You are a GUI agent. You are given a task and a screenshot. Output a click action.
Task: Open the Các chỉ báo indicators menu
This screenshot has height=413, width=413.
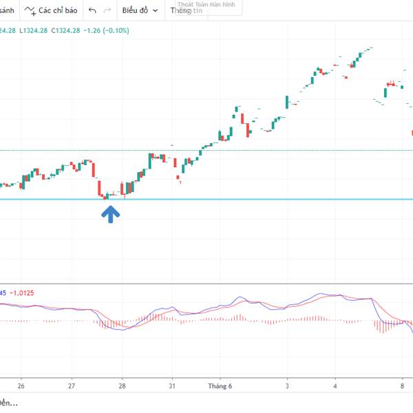[51, 10]
